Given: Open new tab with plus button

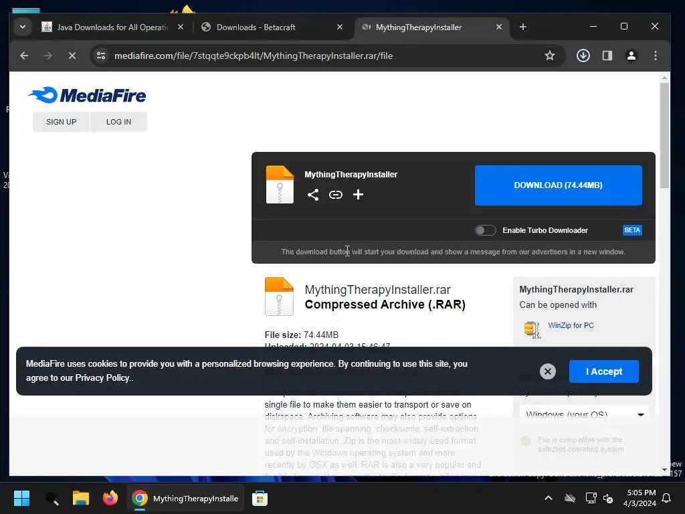Looking at the screenshot, I should pos(523,27).
